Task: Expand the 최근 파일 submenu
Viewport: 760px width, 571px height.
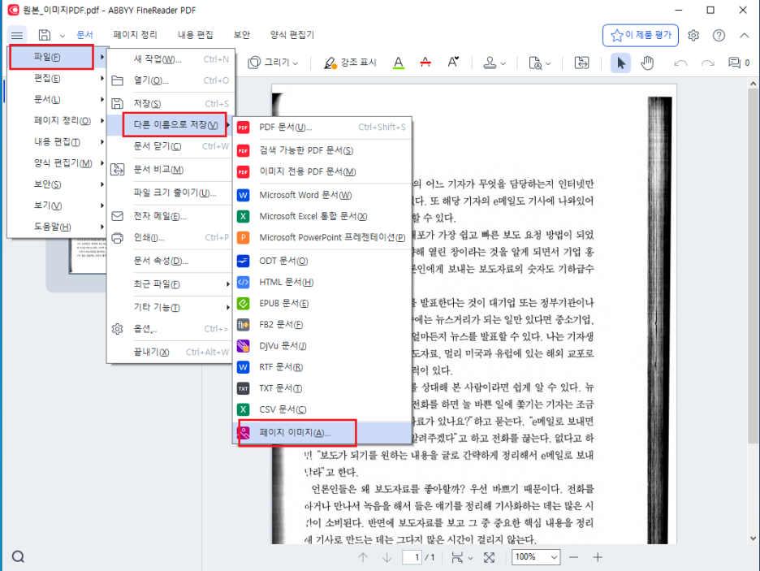Action: click(x=171, y=284)
